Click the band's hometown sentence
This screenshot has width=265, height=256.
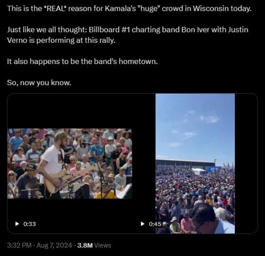click(x=82, y=61)
